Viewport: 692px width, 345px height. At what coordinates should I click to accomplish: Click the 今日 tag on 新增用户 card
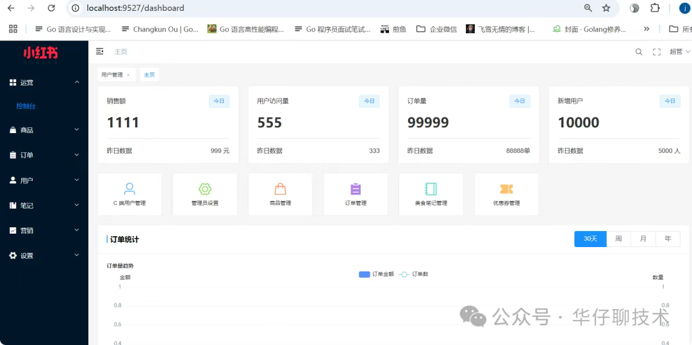[x=670, y=101]
